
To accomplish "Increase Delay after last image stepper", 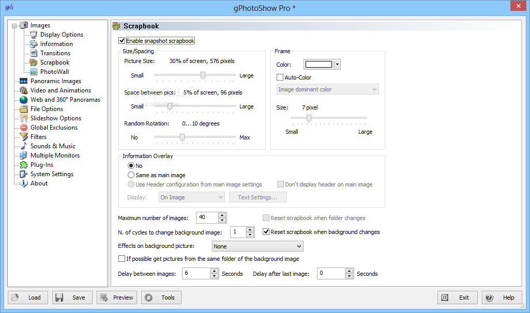I will pyautogui.click(x=350, y=271).
